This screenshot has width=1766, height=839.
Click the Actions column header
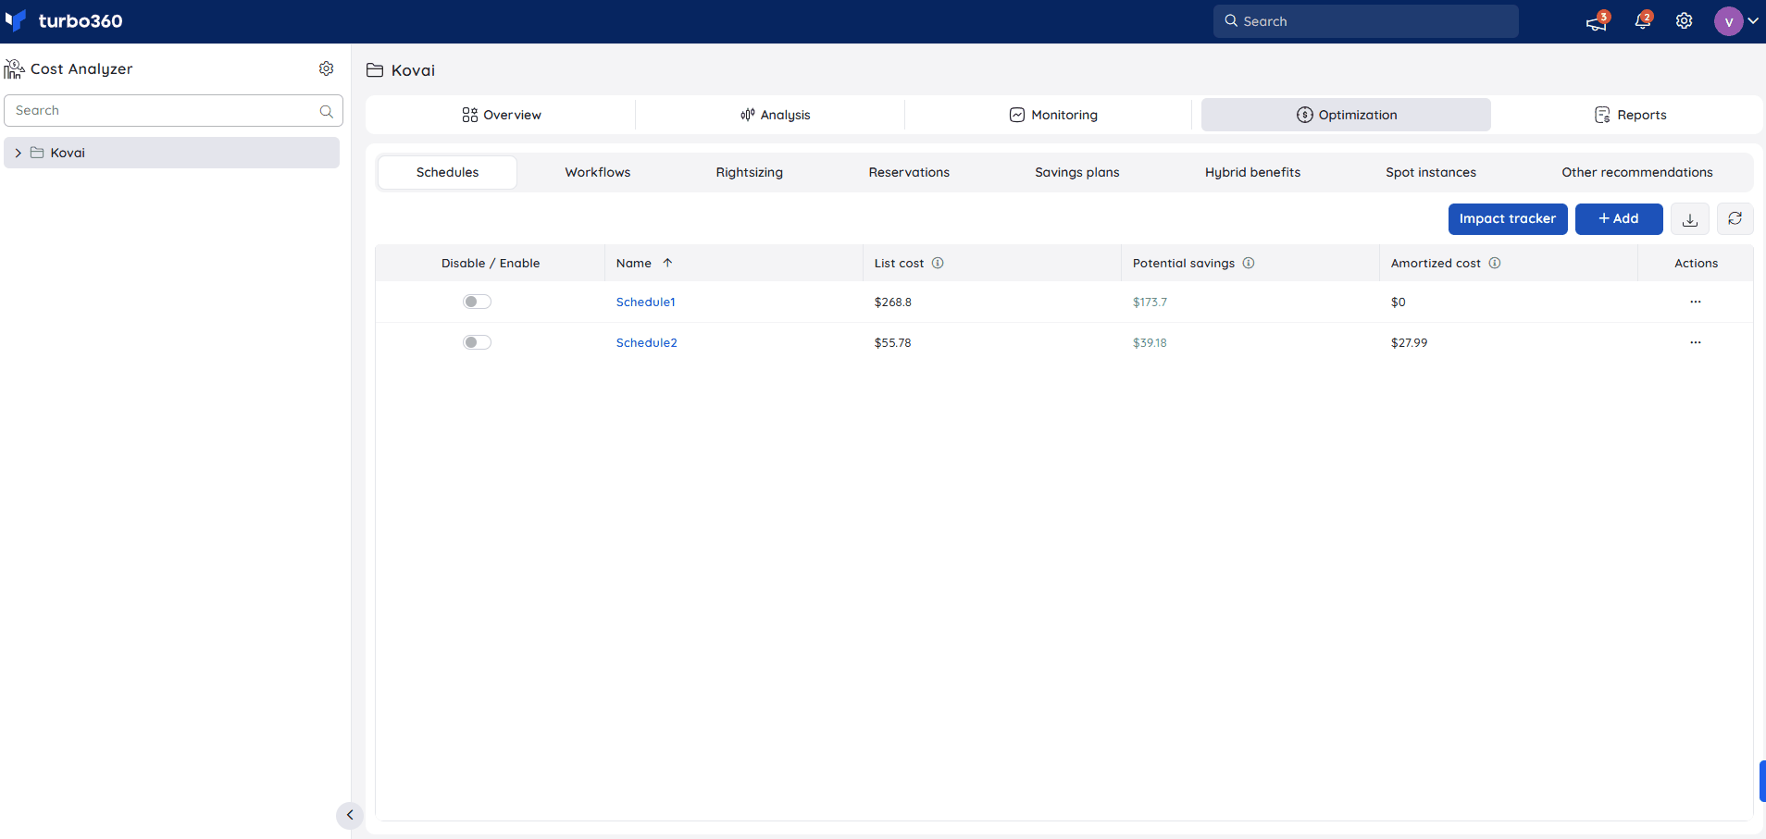pyautogui.click(x=1696, y=263)
